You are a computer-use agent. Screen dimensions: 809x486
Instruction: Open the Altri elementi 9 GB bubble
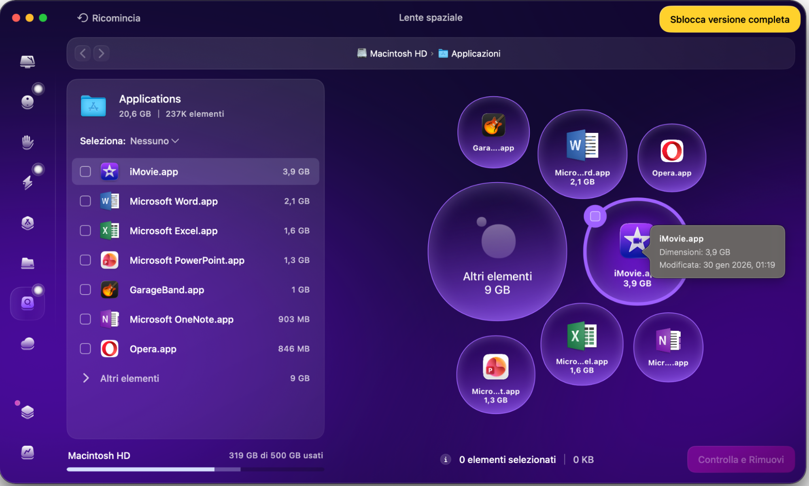click(x=497, y=252)
